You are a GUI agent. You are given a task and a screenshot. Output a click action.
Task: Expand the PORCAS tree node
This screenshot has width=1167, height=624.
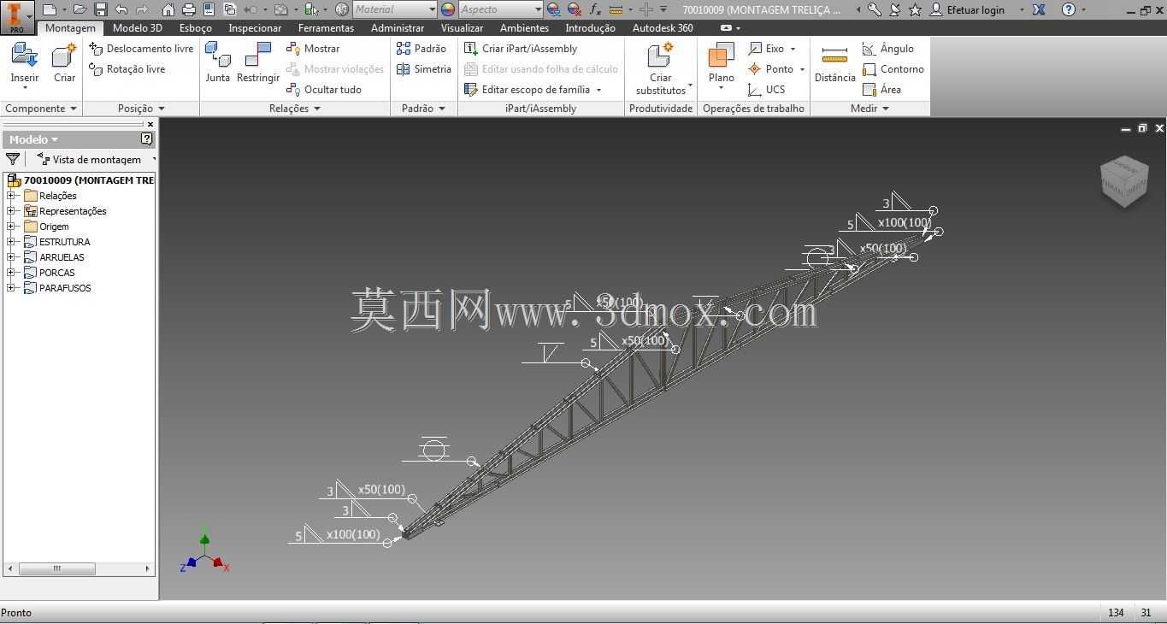[x=11, y=273]
